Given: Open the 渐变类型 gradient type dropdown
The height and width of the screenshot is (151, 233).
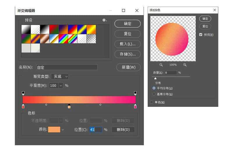Looking at the screenshot, I should (x=60, y=77).
